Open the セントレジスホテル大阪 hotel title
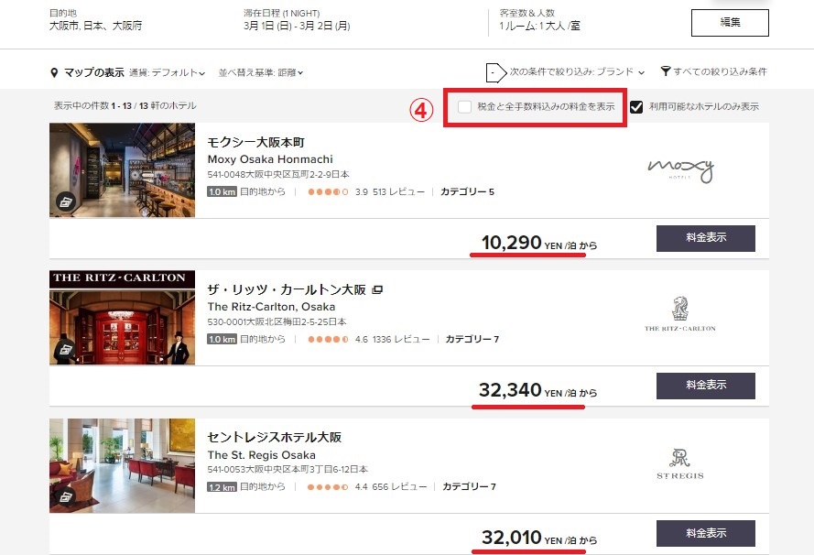Image resolution: width=814 pixels, height=555 pixels. 274,437
